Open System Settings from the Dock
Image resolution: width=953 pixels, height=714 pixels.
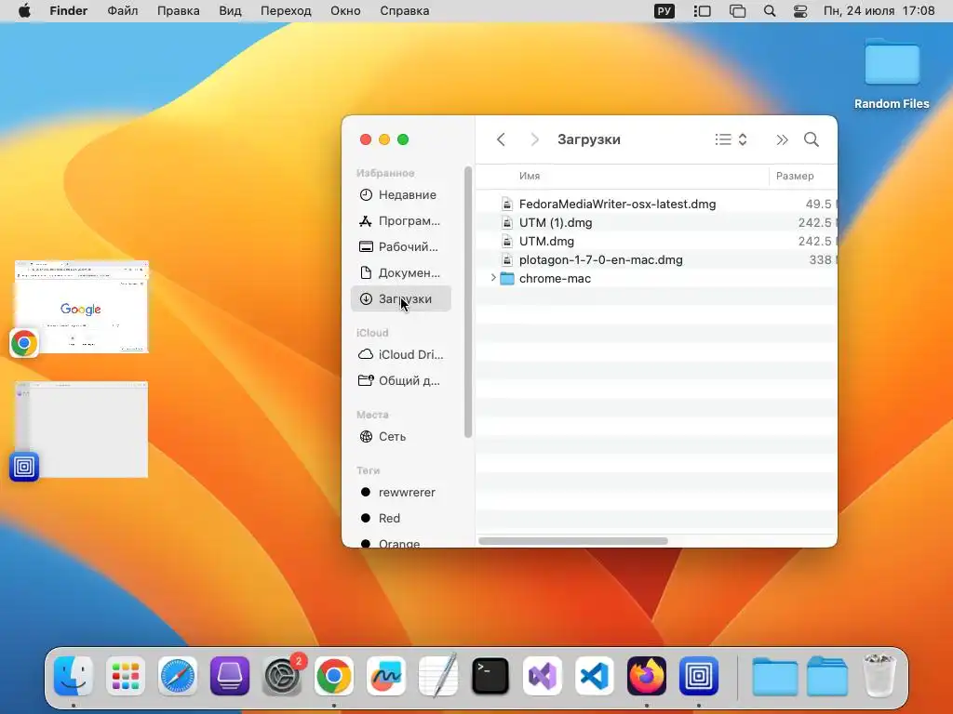click(282, 676)
